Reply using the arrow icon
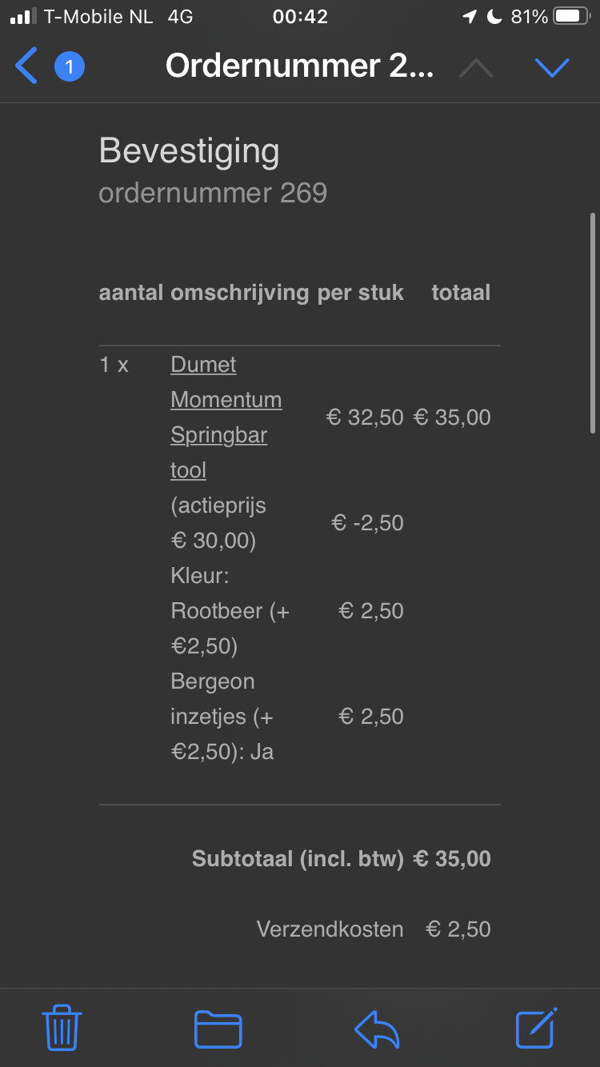 tap(377, 1029)
